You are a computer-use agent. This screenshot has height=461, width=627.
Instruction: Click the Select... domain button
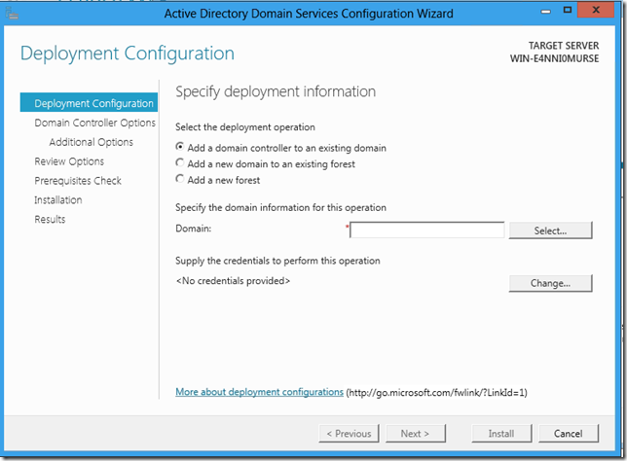[x=550, y=230]
